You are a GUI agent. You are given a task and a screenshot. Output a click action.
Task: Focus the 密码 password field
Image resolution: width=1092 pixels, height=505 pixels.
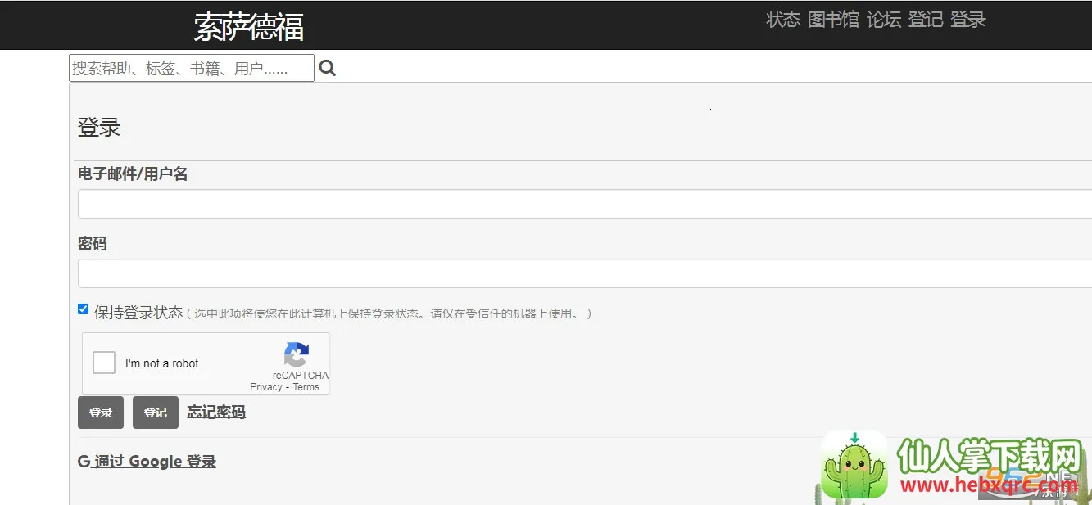pyautogui.click(x=585, y=273)
